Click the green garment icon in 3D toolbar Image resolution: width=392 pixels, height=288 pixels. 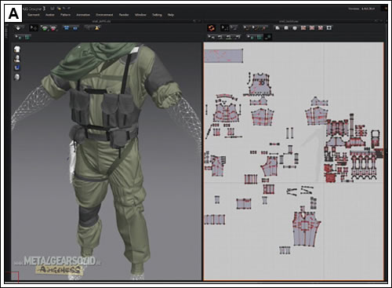pyautogui.click(x=45, y=28)
